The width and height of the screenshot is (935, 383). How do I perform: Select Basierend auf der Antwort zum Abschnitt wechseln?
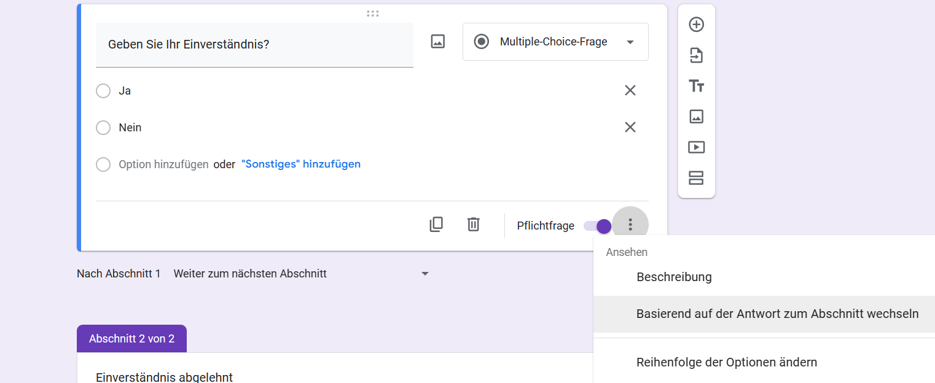point(777,314)
